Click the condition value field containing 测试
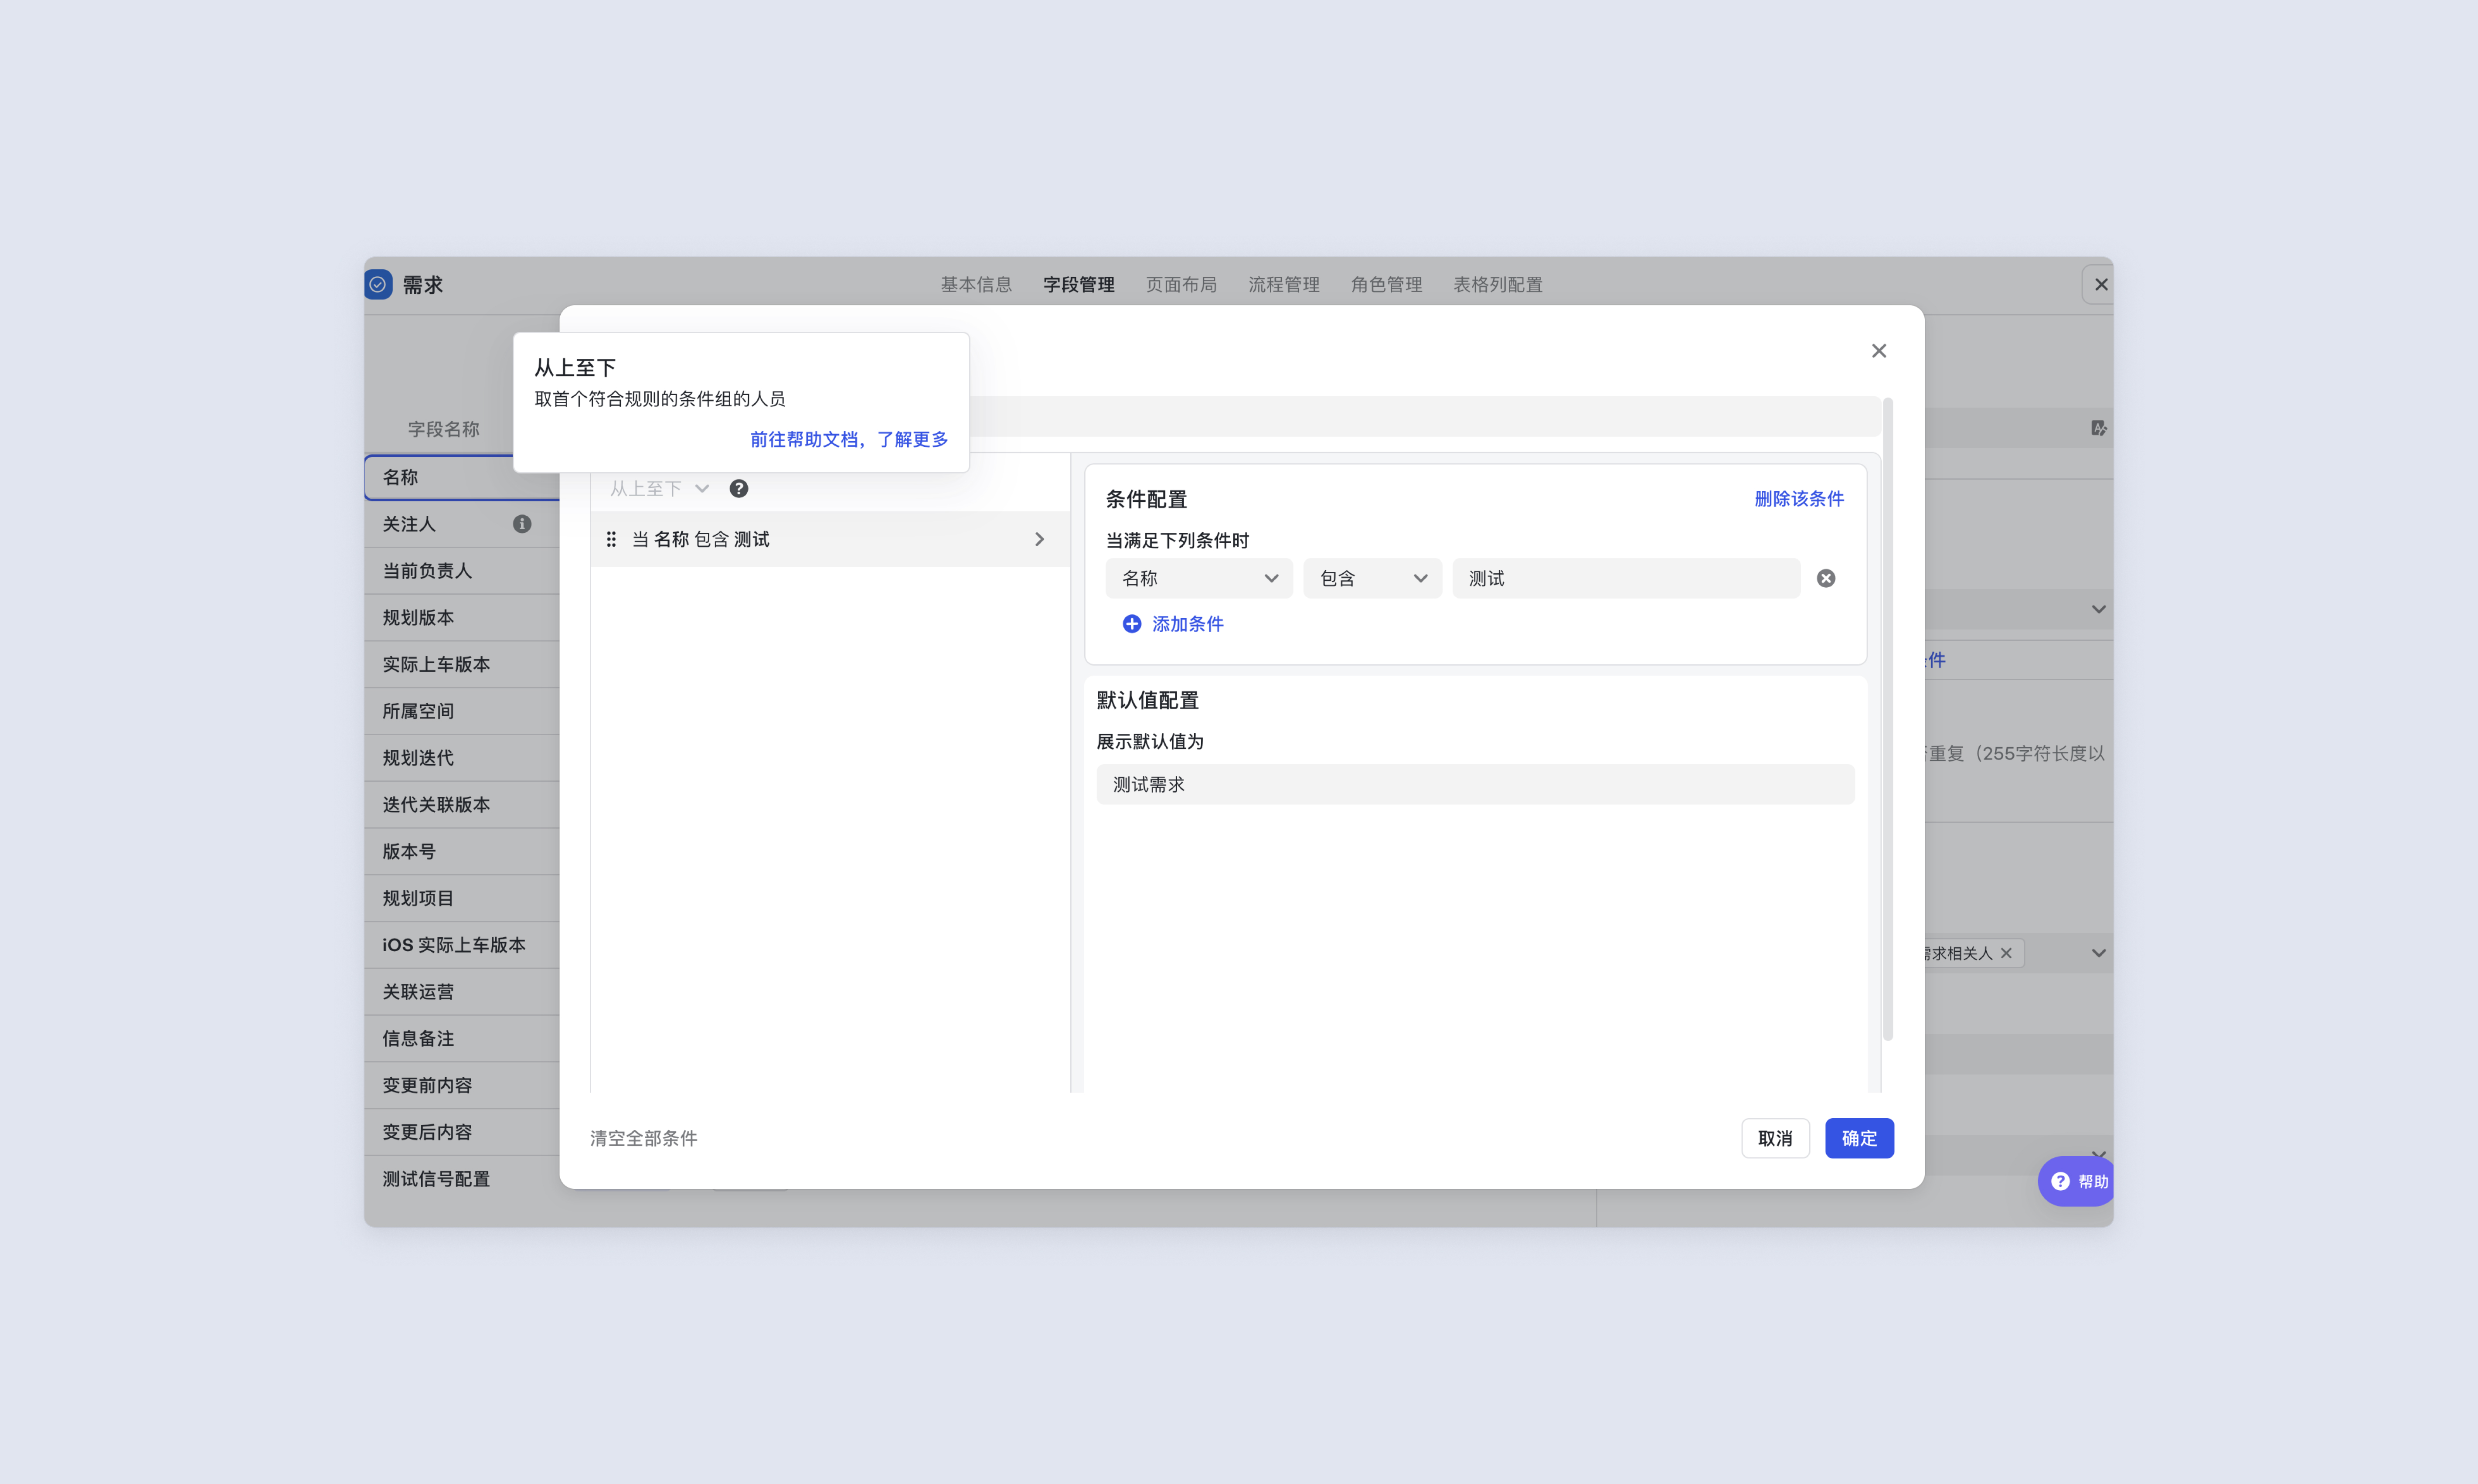The height and width of the screenshot is (1484, 2478). pos(1626,578)
